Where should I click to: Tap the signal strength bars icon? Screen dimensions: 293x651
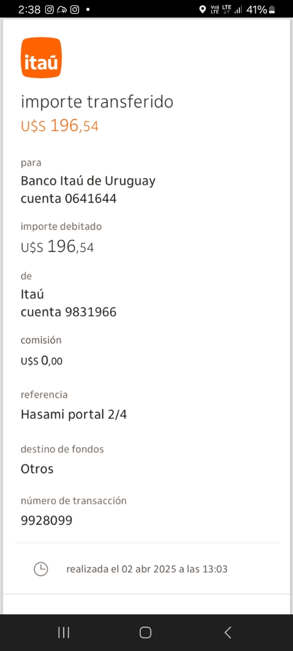point(238,10)
